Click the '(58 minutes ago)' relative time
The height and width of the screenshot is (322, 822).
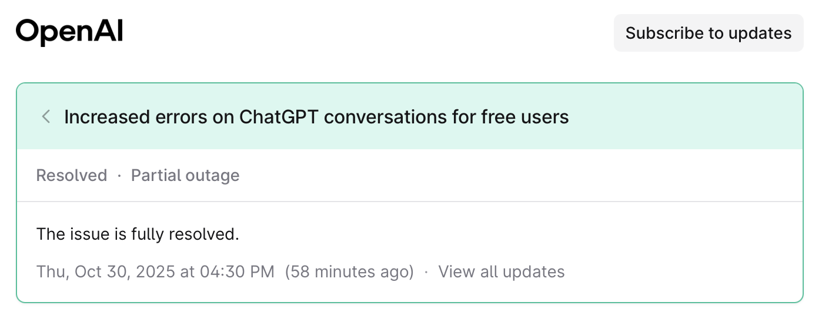tap(349, 271)
